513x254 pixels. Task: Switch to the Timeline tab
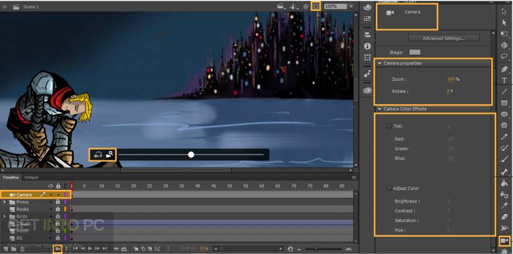click(x=11, y=177)
